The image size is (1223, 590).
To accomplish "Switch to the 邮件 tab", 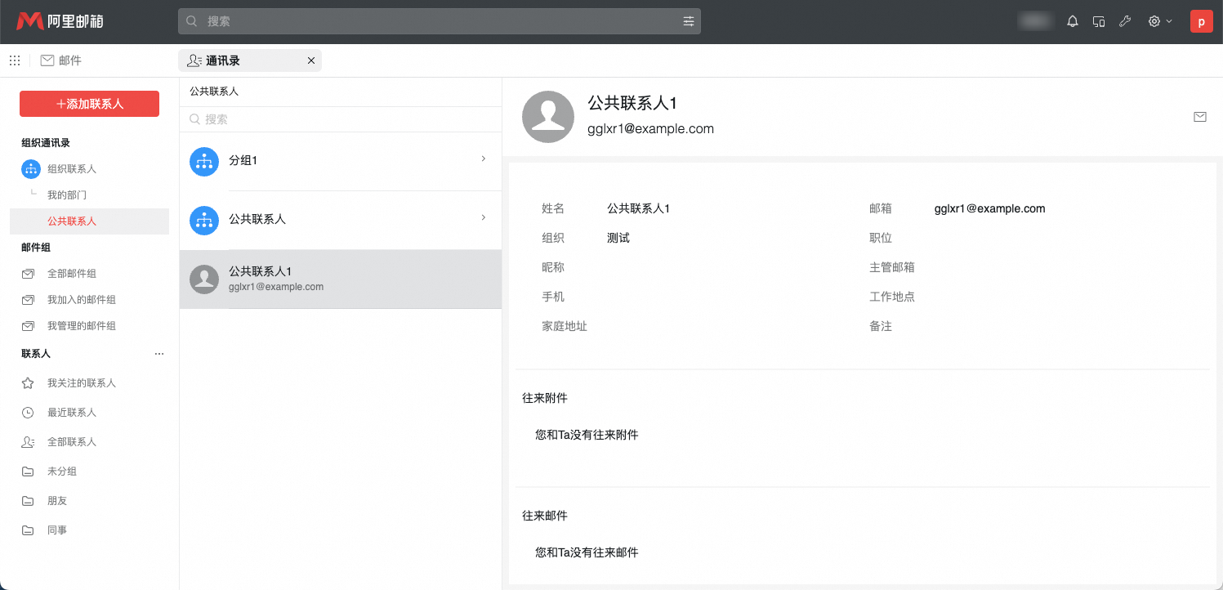I will (x=61, y=60).
